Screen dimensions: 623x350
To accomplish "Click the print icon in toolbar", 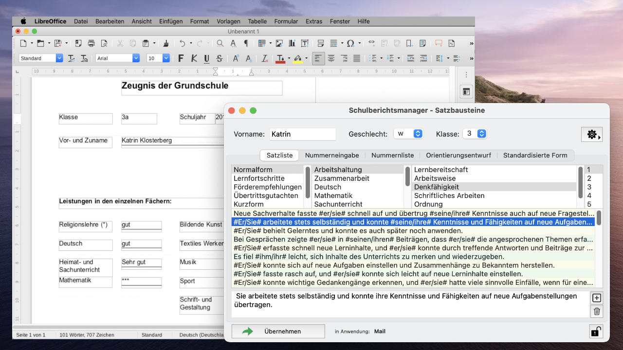I will point(91,43).
